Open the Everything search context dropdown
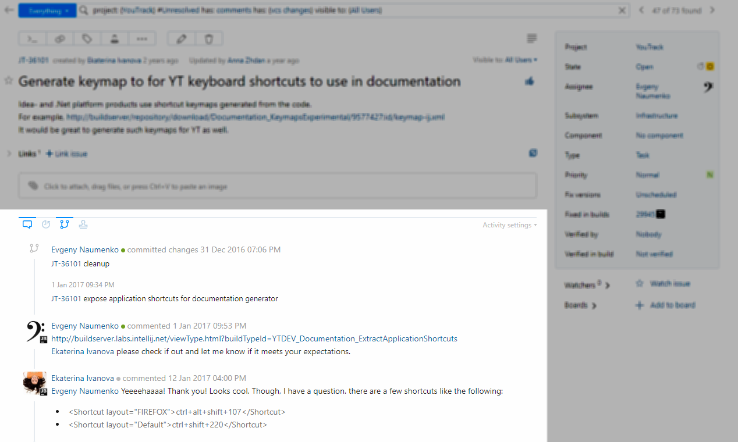 [47, 10]
